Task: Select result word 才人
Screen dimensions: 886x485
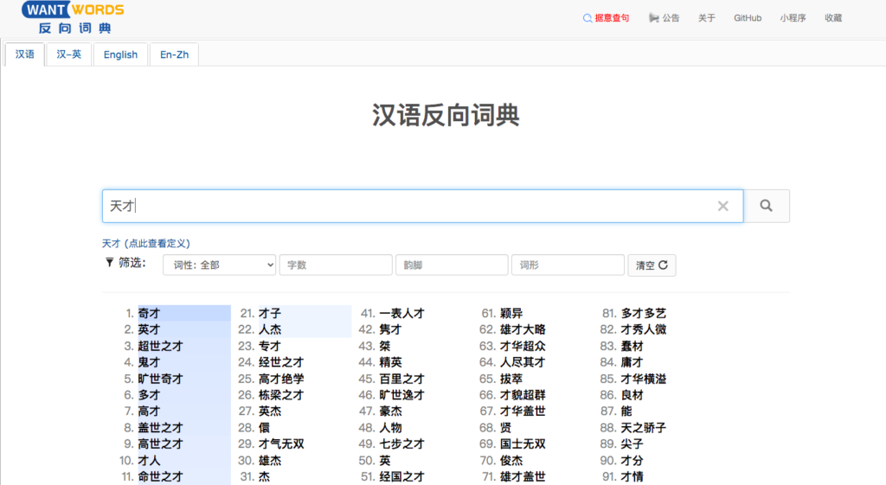Action: coord(149,461)
